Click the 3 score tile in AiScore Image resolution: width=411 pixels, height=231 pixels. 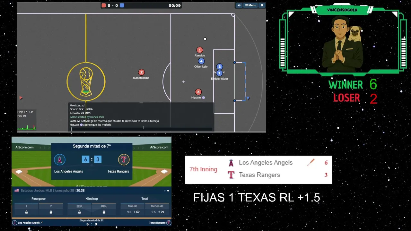[x=98, y=159]
